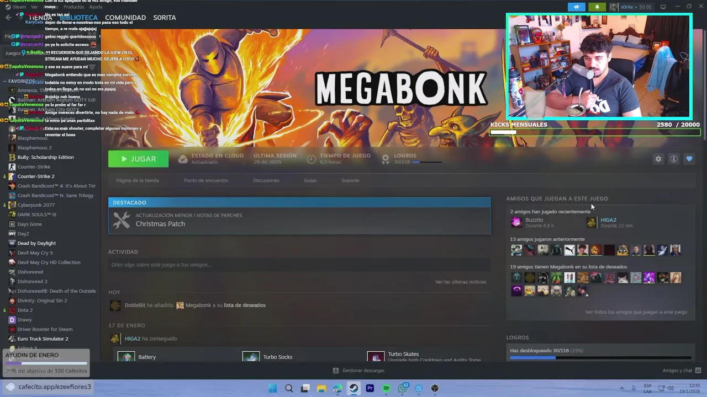The width and height of the screenshot is (707, 397).
Task: Show hidden tray icons chevron
Action: [x=622, y=388]
